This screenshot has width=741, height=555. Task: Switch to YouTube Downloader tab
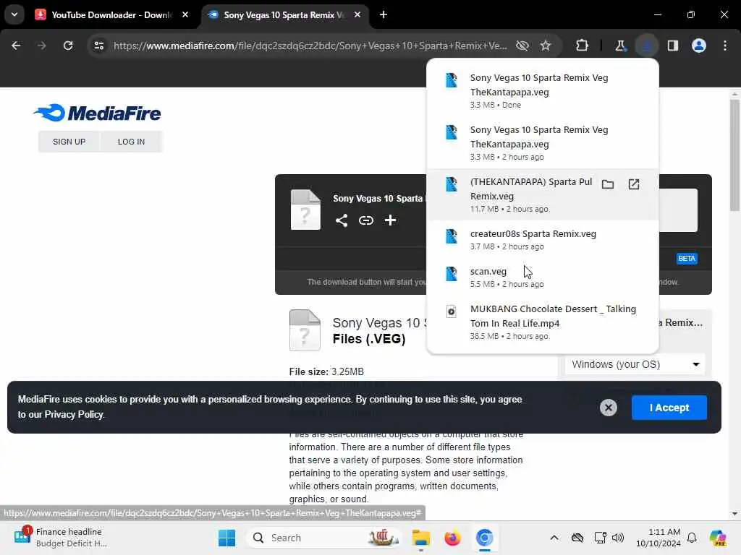111,14
